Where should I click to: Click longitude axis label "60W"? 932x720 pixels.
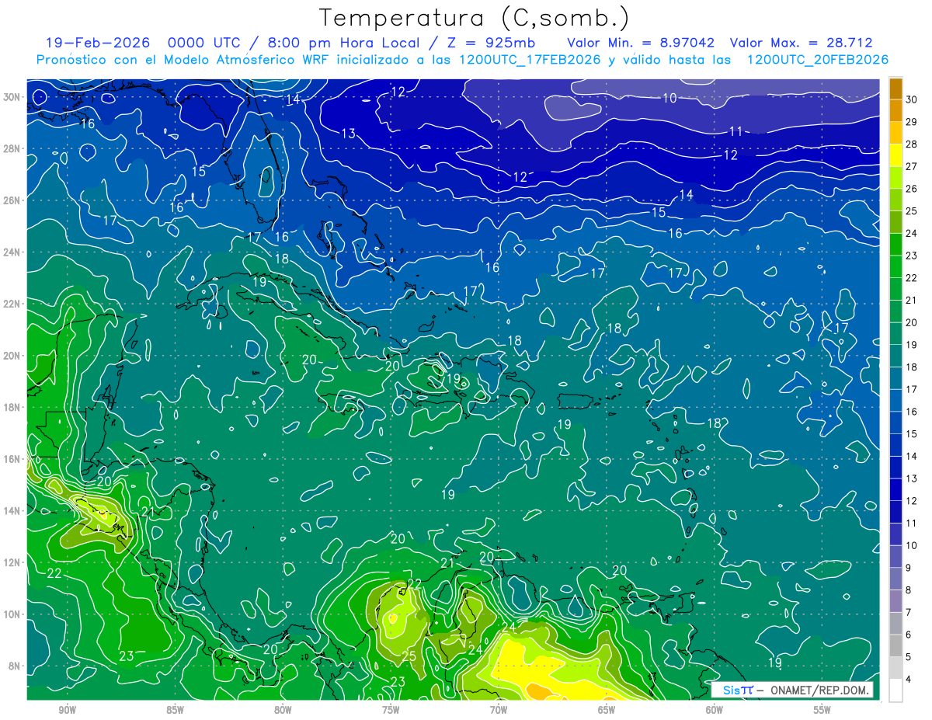click(715, 710)
